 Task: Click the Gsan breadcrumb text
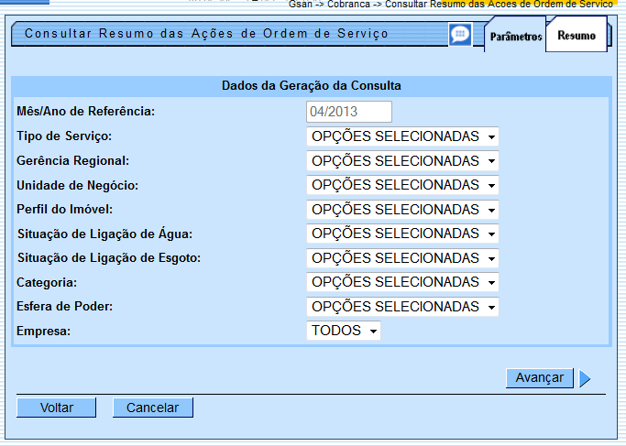tap(301, 5)
